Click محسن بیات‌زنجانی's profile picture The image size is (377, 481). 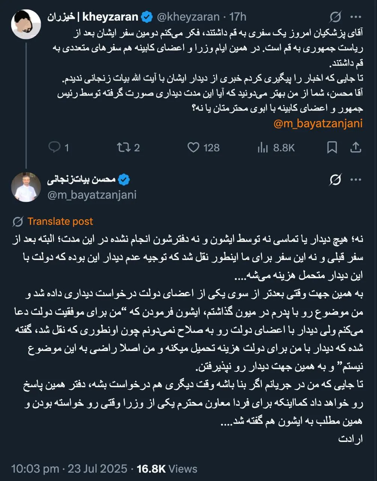coord(26,187)
